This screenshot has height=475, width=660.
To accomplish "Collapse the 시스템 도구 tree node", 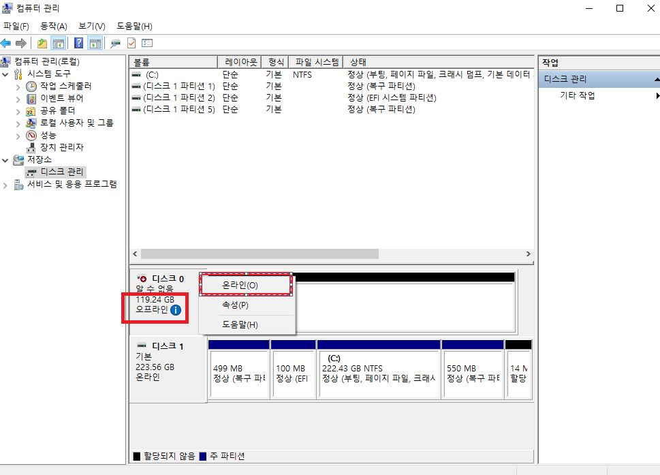I will pyautogui.click(x=5, y=74).
